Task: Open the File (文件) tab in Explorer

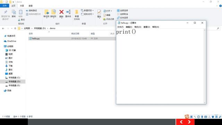Action: click(x=5, y=6)
